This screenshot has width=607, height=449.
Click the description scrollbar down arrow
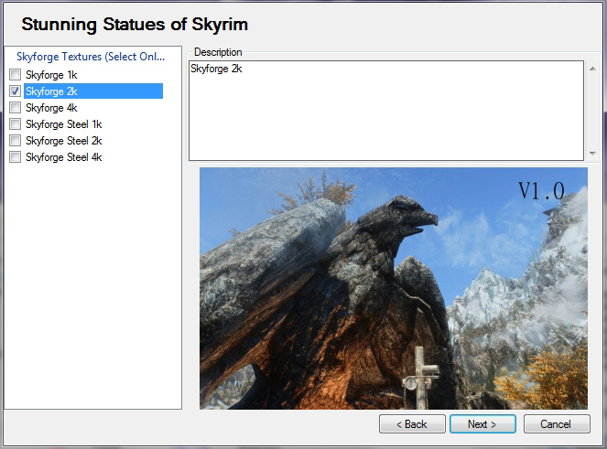click(x=592, y=153)
